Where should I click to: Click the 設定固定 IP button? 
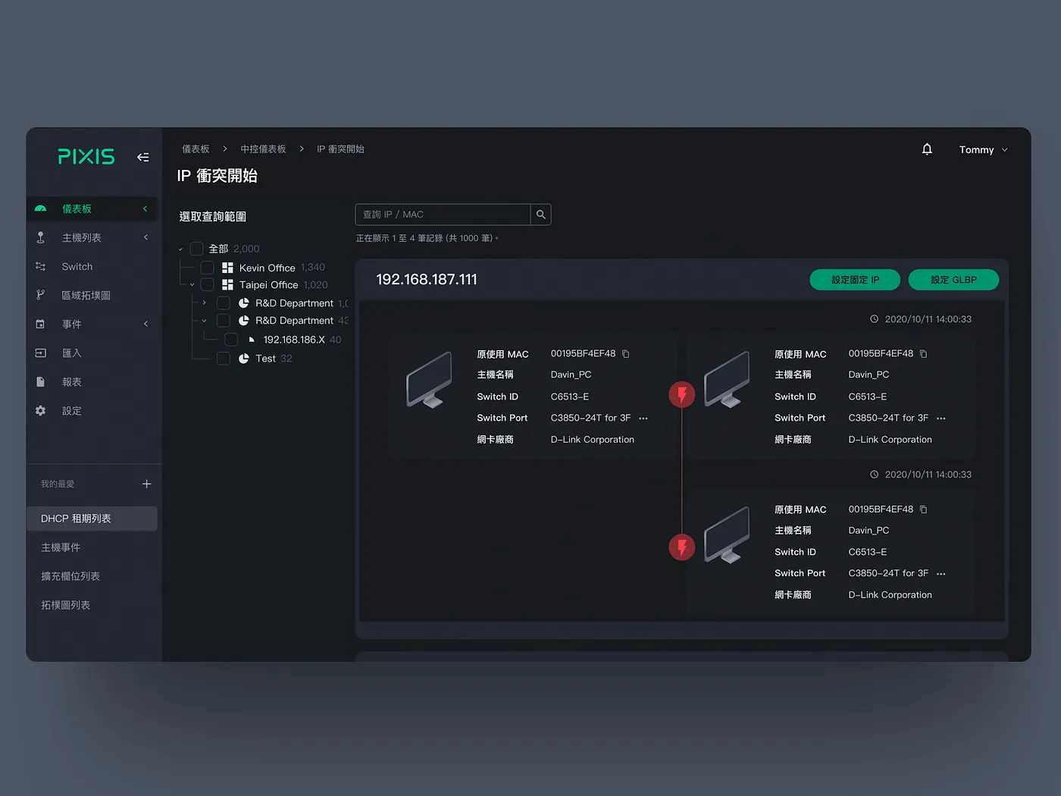(x=854, y=280)
